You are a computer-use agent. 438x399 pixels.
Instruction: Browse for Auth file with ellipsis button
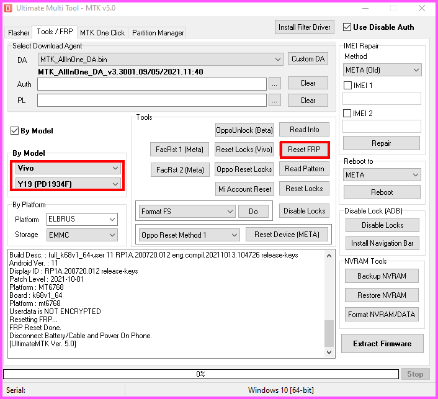click(x=275, y=84)
